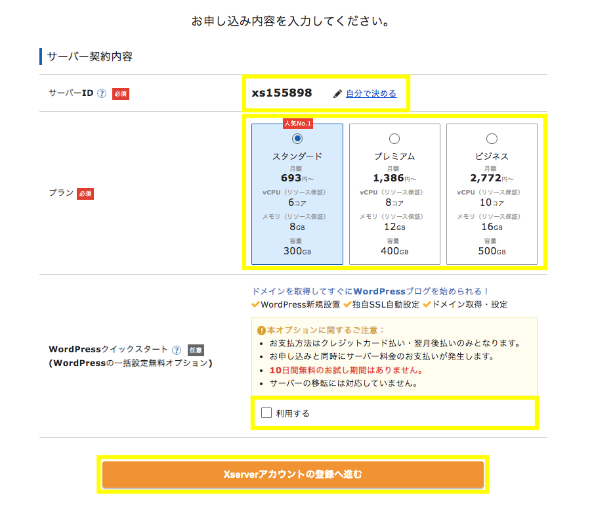Screen dimensions: 594x510
Task: Click the サーバー契約内容 section heading
Action: (x=89, y=57)
